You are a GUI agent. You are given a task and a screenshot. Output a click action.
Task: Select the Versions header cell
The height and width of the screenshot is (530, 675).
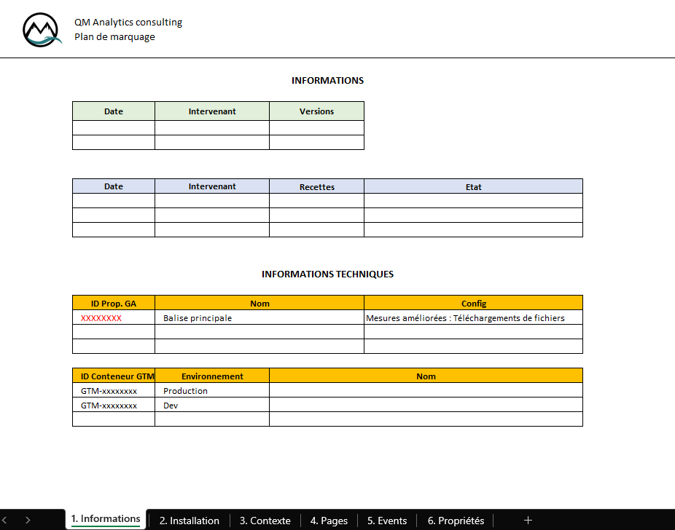317,111
